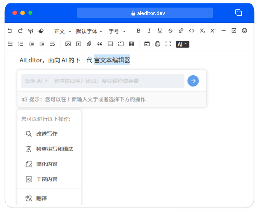Click the AI prompt input field
This screenshot has width=257, height=212.
coord(101,81)
